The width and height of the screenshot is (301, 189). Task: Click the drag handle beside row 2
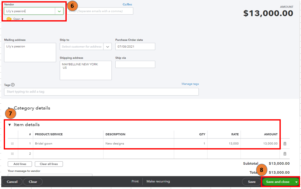[12, 153]
